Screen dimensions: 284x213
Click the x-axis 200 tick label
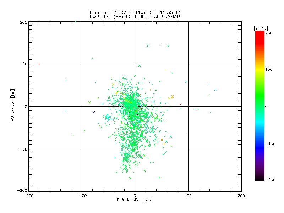241,196
